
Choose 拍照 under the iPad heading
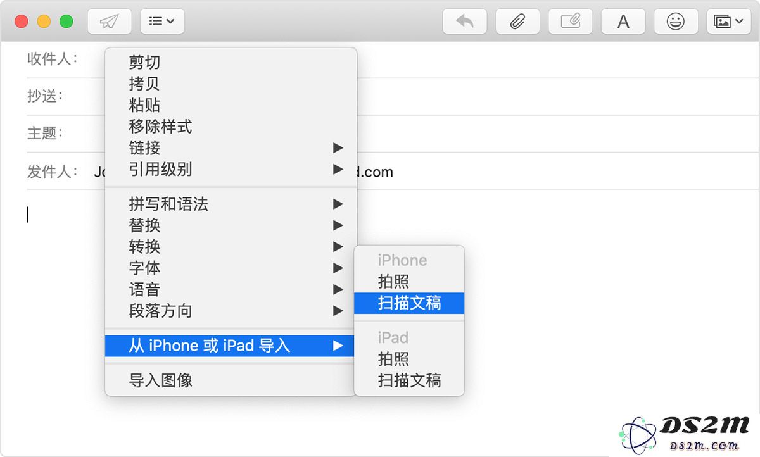(409, 359)
